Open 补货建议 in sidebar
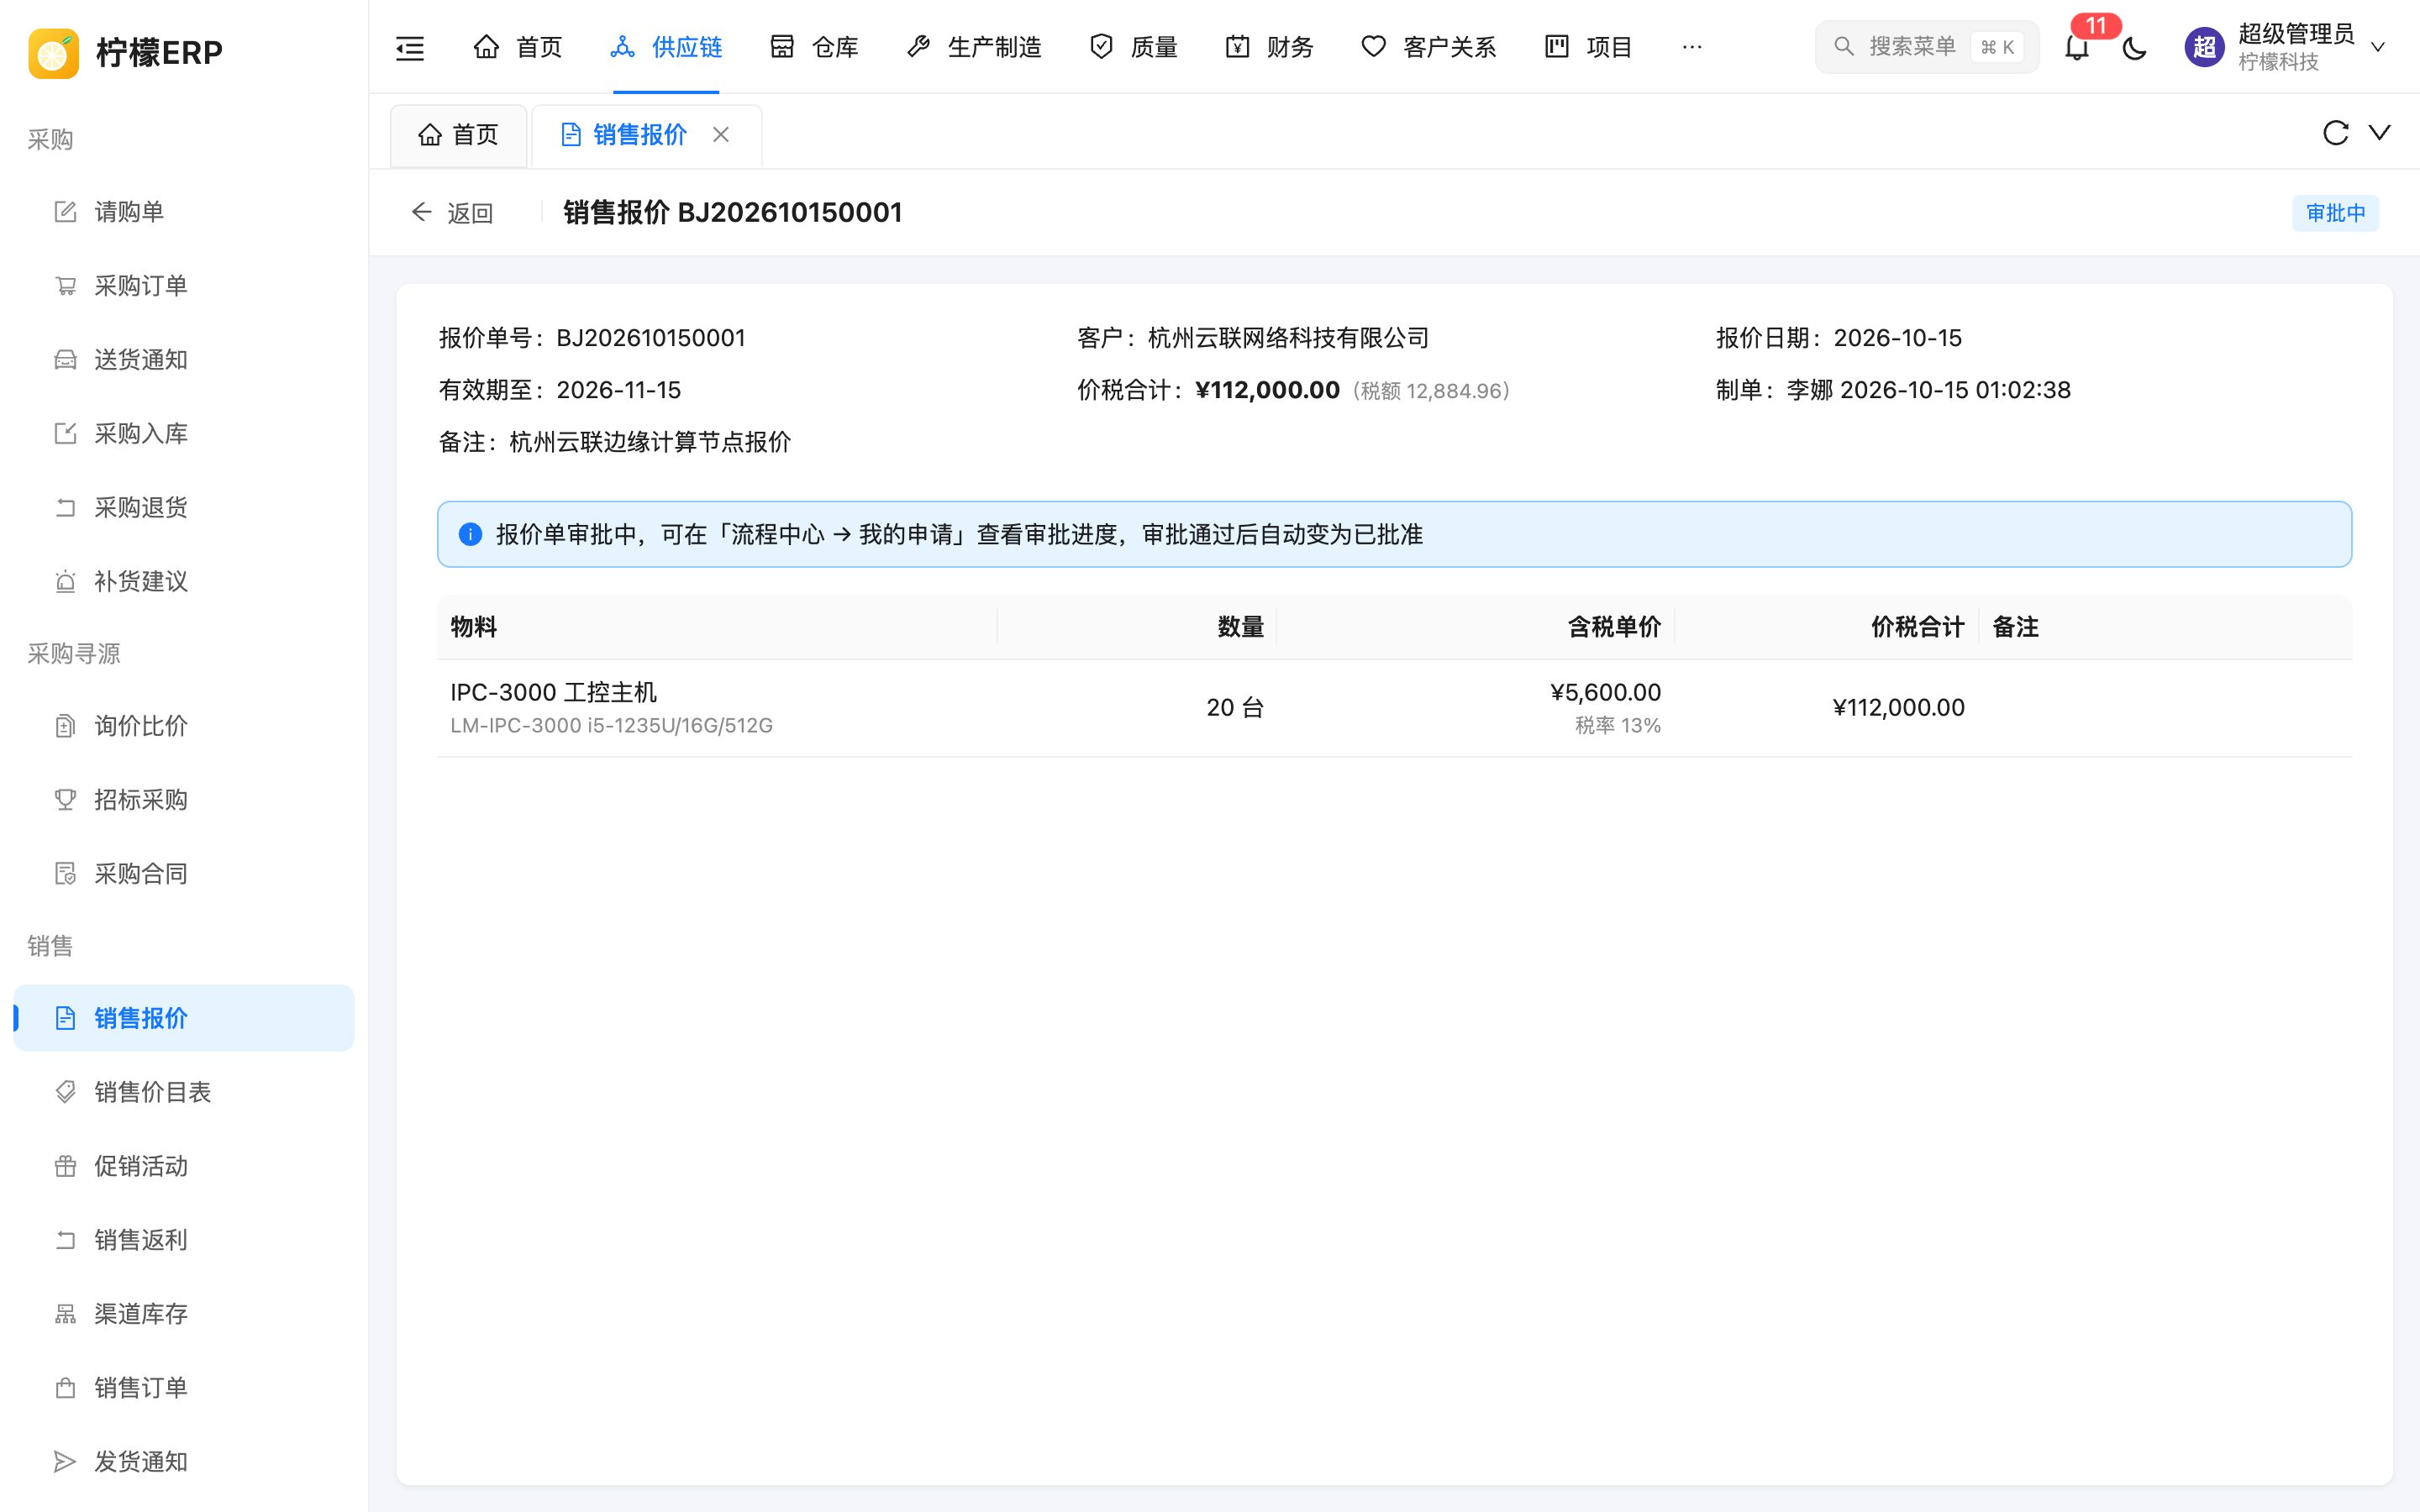This screenshot has width=2420, height=1512. coord(184,582)
